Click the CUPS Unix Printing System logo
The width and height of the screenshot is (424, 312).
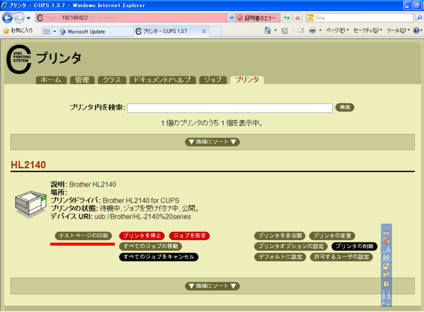[x=19, y=59]
